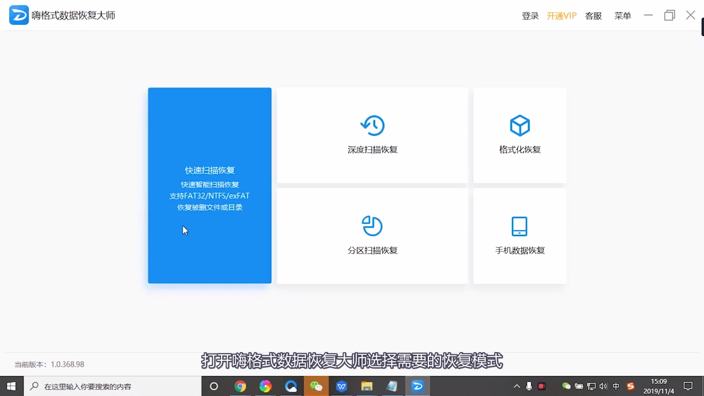
Task: Click the 嗨格式 taskbar app icon
Action: tap(417, 386)
